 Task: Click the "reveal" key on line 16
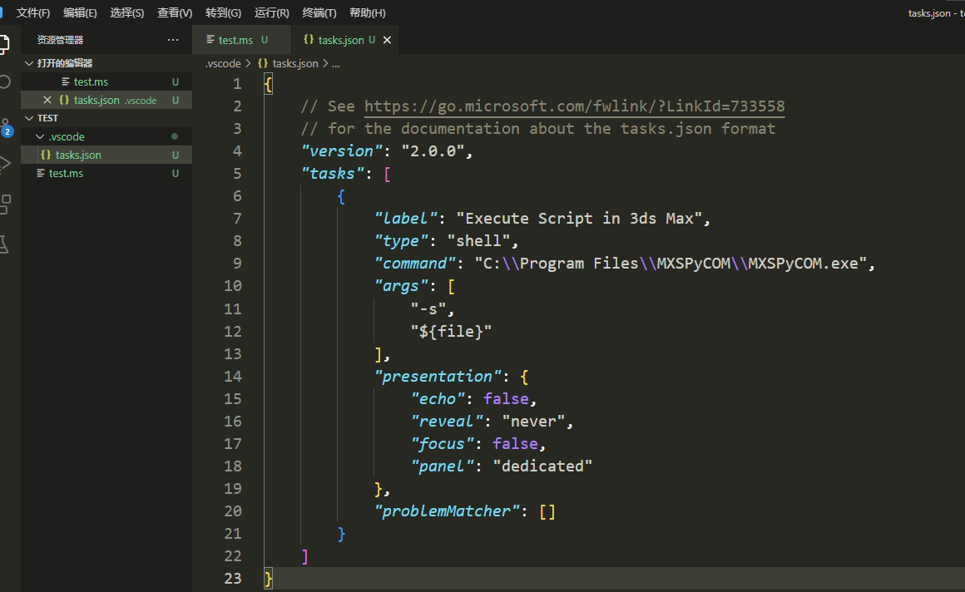pyautogui.click(x=448, y=422)
